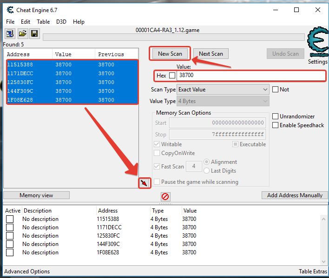The width and height of the screenshot is (329, 278).
Task: Check the Unrandomizer option
Action: coord(276,116)
